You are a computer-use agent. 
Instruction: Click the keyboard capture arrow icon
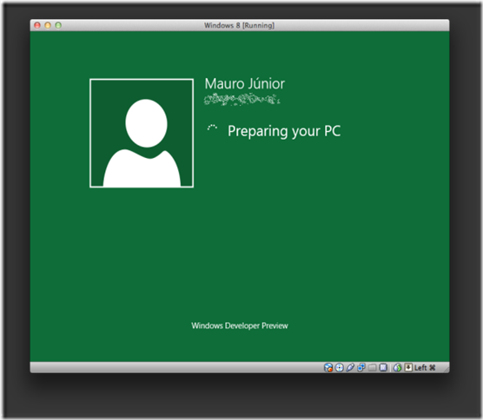(408, 367)
